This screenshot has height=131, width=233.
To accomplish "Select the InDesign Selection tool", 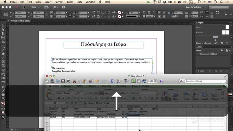I will click(3, 26).
